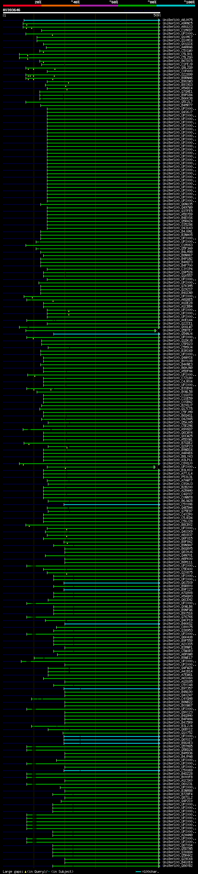Select hit label UniRef100_B9I9G3
The width and height of the screenshot is (198, 874).
coord(178,84)
